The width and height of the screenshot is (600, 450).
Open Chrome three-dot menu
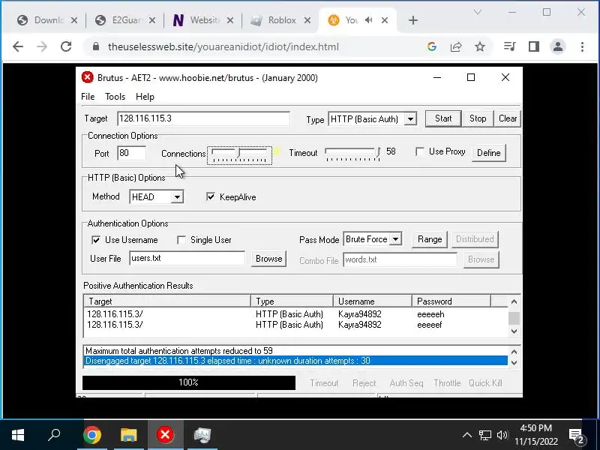[582, 46]
